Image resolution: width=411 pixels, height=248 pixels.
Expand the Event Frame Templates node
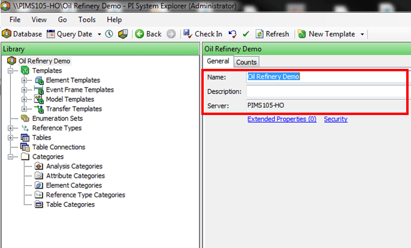point(24,90)
